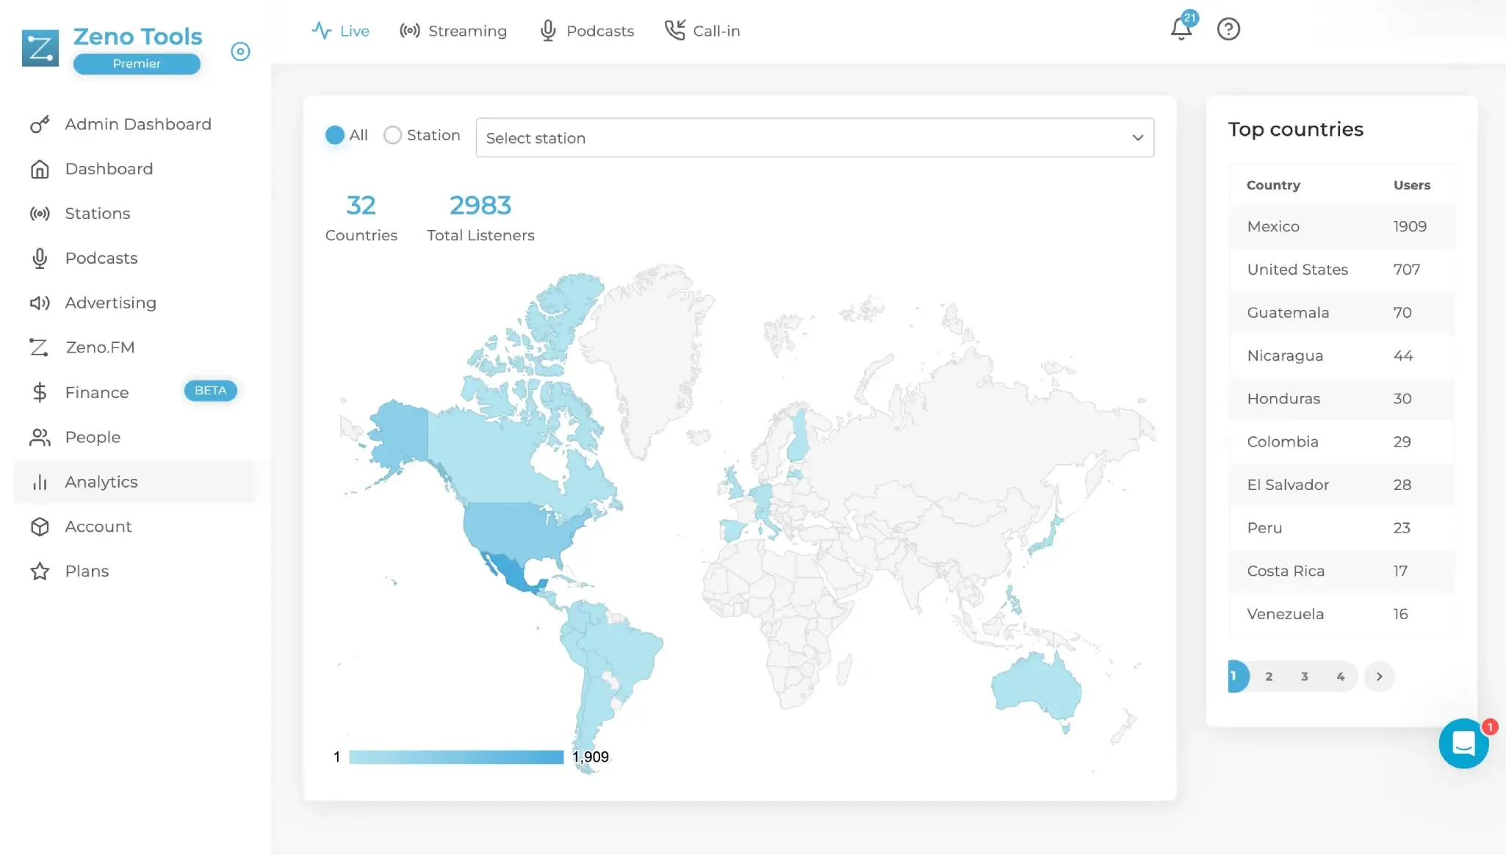Image resolution: width=1506 pixels, height=855 pixels.
Task: Click the target icon beside Zeno Tools
Action: click(240, 51)
